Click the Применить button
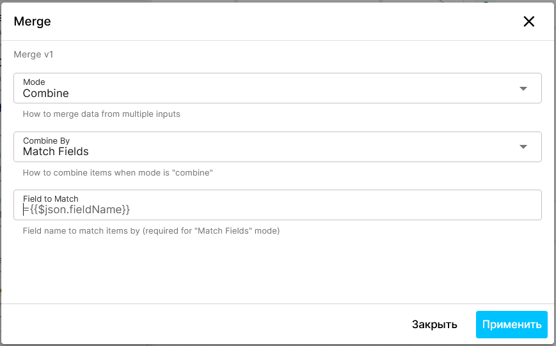 pos(512,324)
